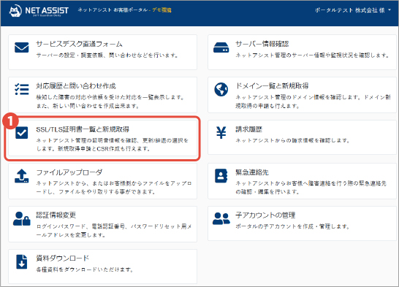
Task: Click description 各種資料をダウンロードいただけます
Action: tap(85, 269)
